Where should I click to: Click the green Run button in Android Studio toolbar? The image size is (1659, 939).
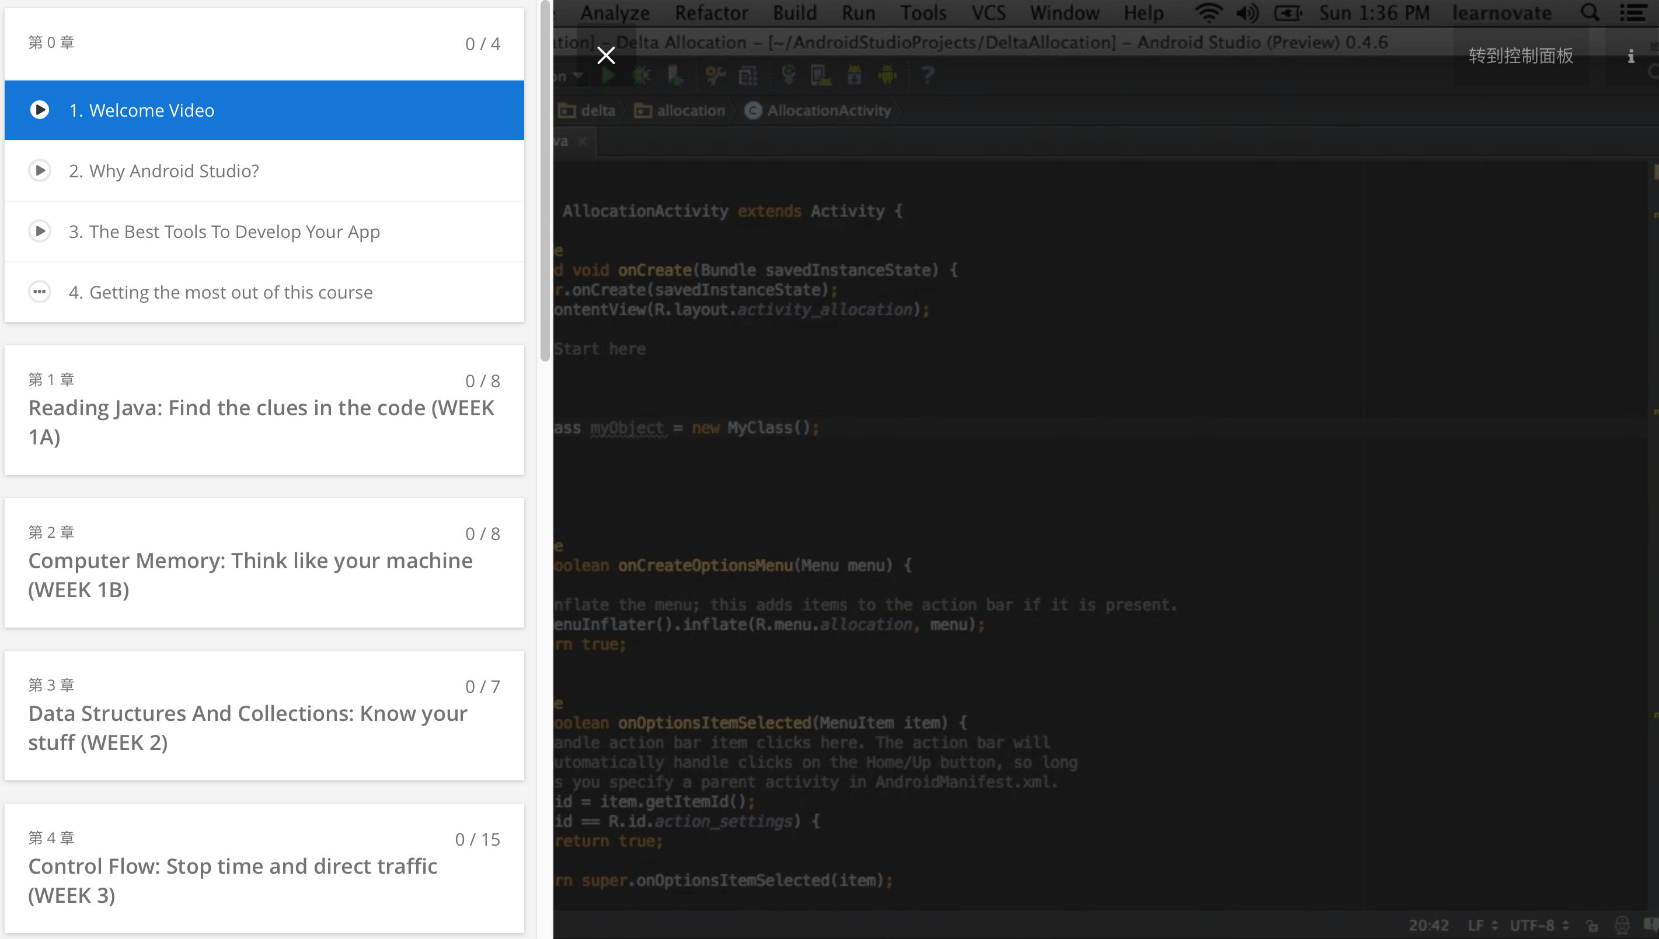(608, 75)
